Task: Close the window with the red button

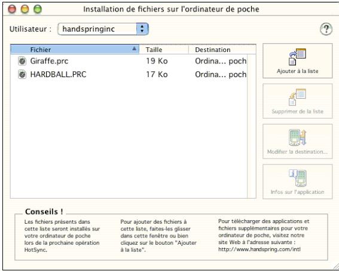Action: (12, 10)
